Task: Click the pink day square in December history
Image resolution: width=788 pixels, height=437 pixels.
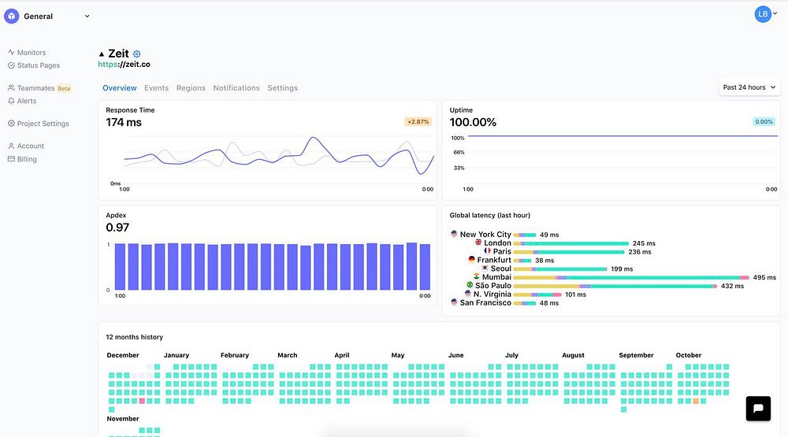Action: (142, 401)
